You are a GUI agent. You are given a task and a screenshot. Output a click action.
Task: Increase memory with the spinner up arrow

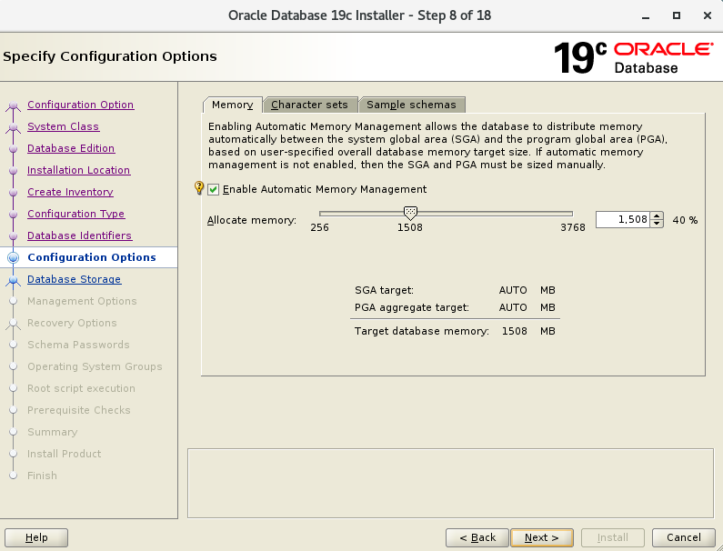[x=657, y=215]
